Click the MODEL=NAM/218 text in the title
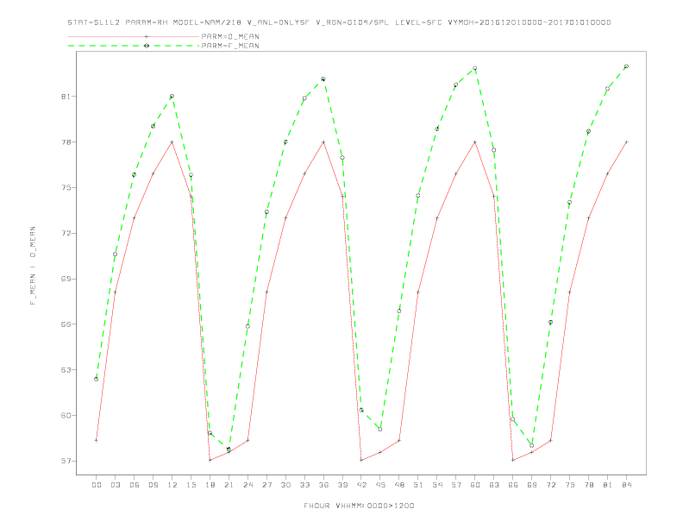 tap(207, 22)
